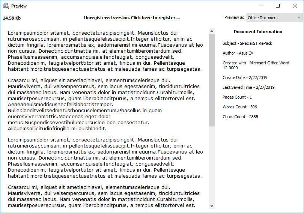Select the Subject info line

coord(247,43)
